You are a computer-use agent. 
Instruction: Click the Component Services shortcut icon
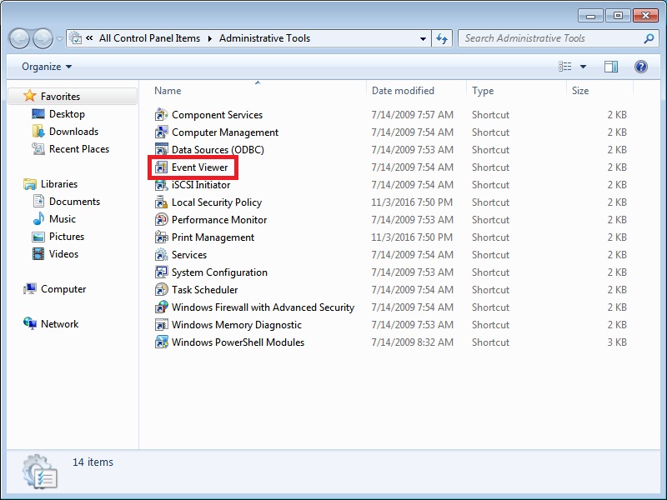tap(161, 115)
